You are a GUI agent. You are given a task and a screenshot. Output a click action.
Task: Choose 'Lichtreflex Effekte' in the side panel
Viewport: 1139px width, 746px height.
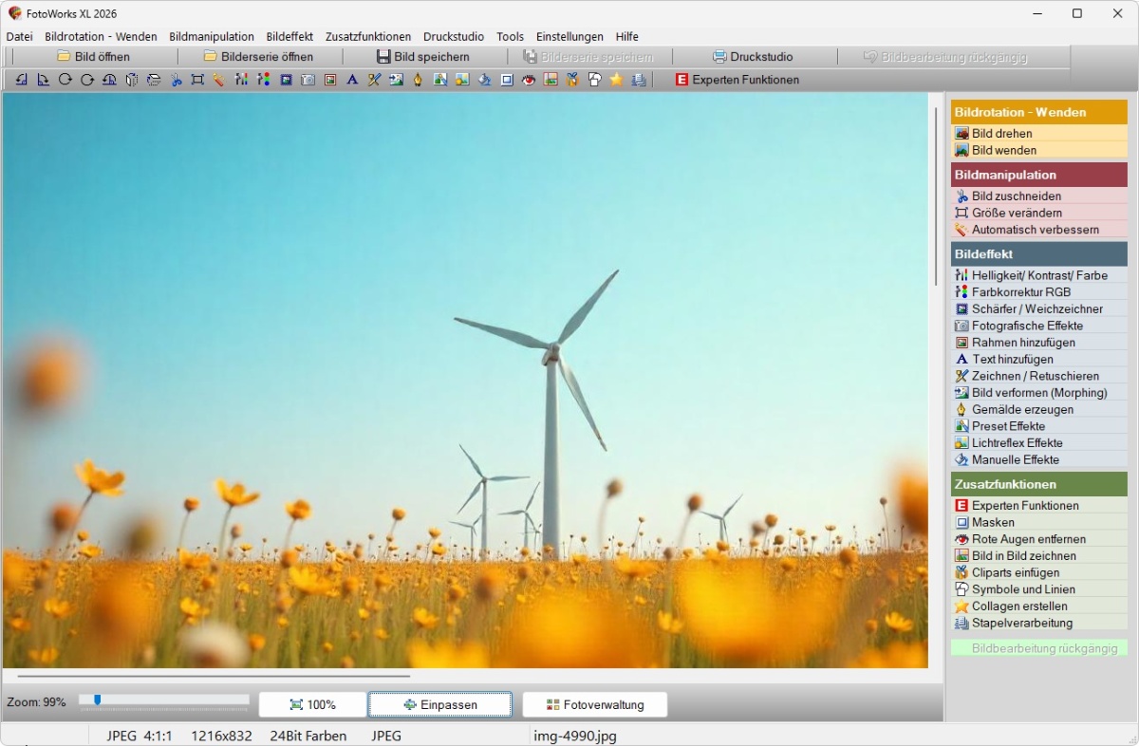click(1017, 443)
